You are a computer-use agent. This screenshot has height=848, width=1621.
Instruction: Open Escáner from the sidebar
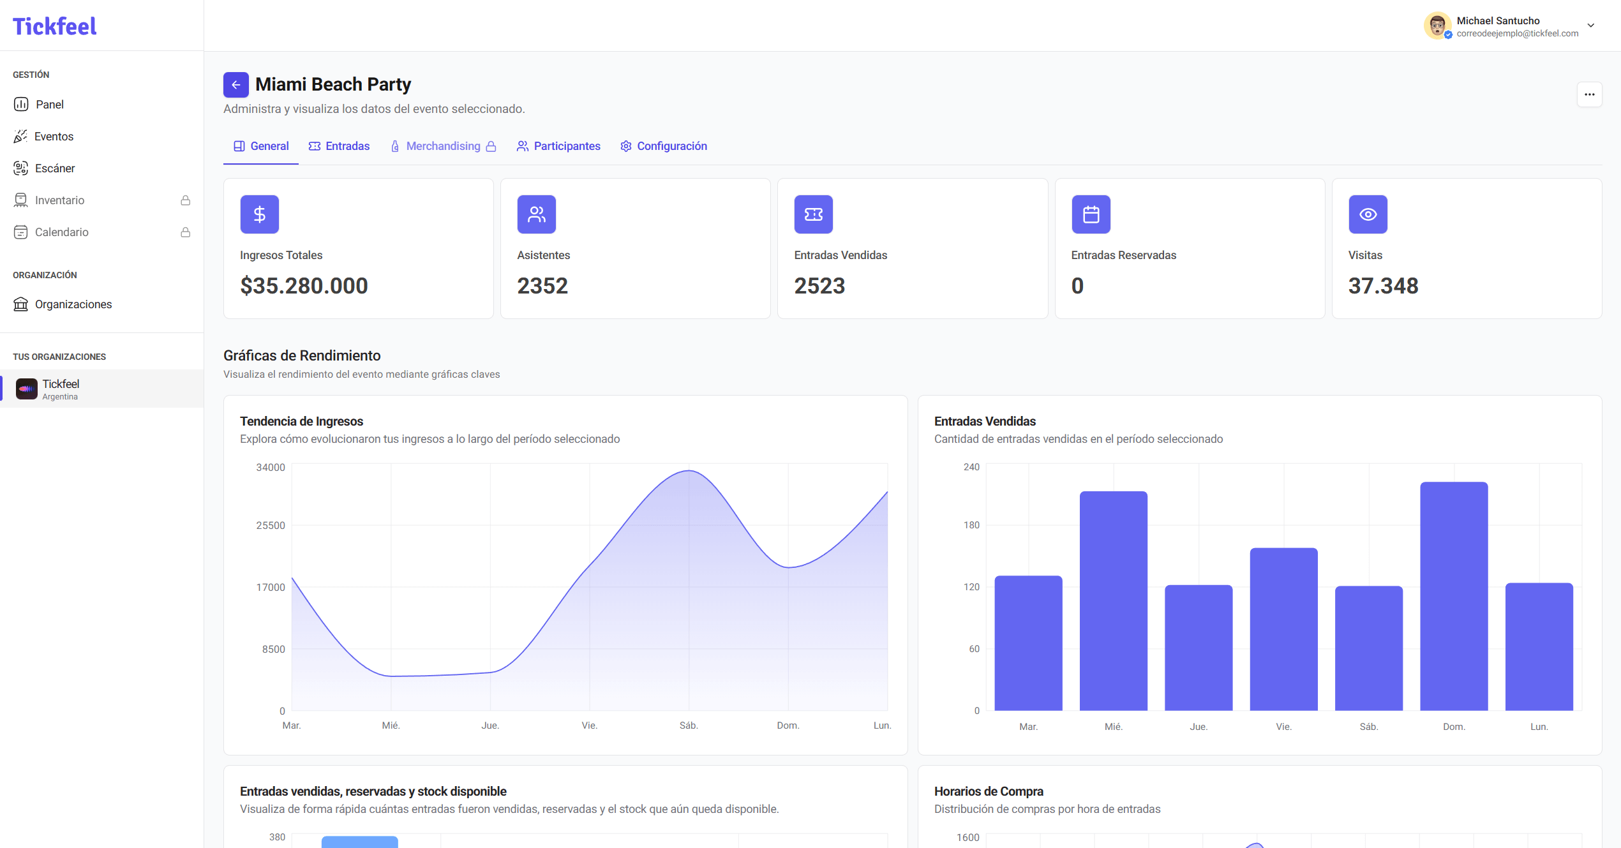(x=54, y=168)
